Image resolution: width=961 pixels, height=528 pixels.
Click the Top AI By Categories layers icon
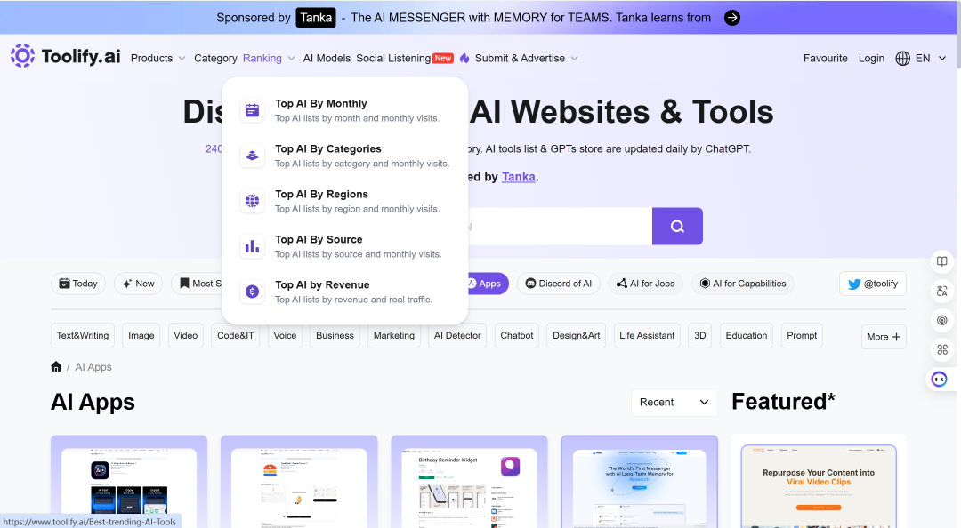pyautogui.click(x=252, y=156)
